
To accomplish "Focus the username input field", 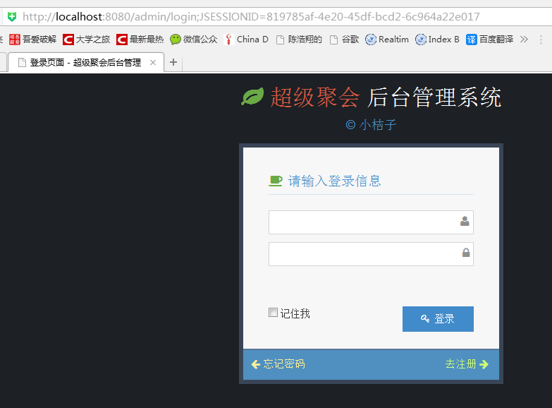I will (x=371, y=222).
